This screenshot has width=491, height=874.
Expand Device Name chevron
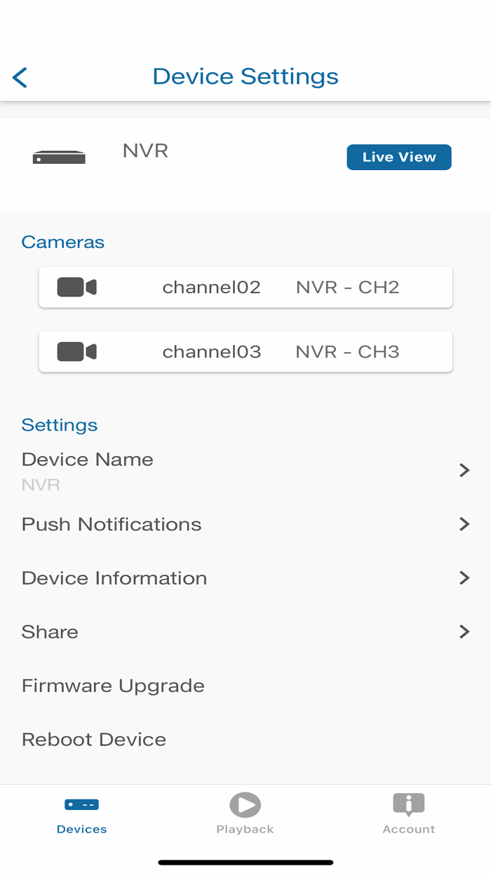(x=464, y=470)
